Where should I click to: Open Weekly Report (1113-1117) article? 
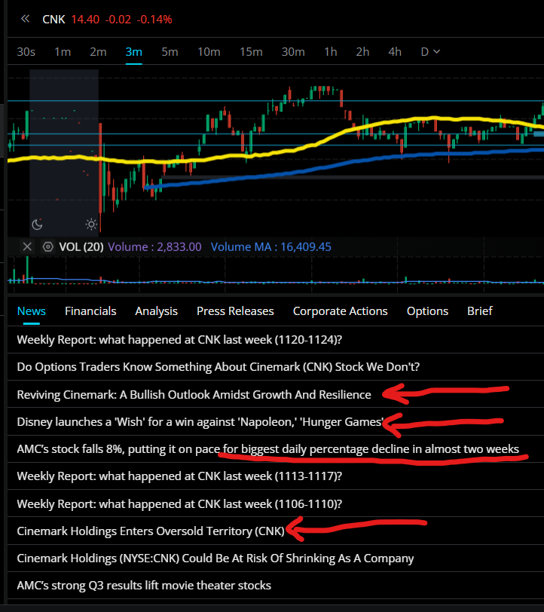pos(276,476)
